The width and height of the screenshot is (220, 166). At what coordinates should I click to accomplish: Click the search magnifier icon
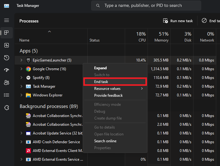click(98, 6)
